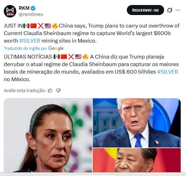
Task: Click the RKM display name
Action: click(x=24, y=8)
